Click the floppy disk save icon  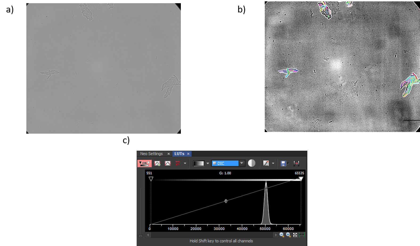(283, 163)
